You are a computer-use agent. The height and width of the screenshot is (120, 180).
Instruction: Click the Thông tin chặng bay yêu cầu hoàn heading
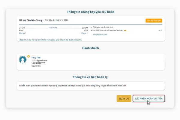(91, 12)
